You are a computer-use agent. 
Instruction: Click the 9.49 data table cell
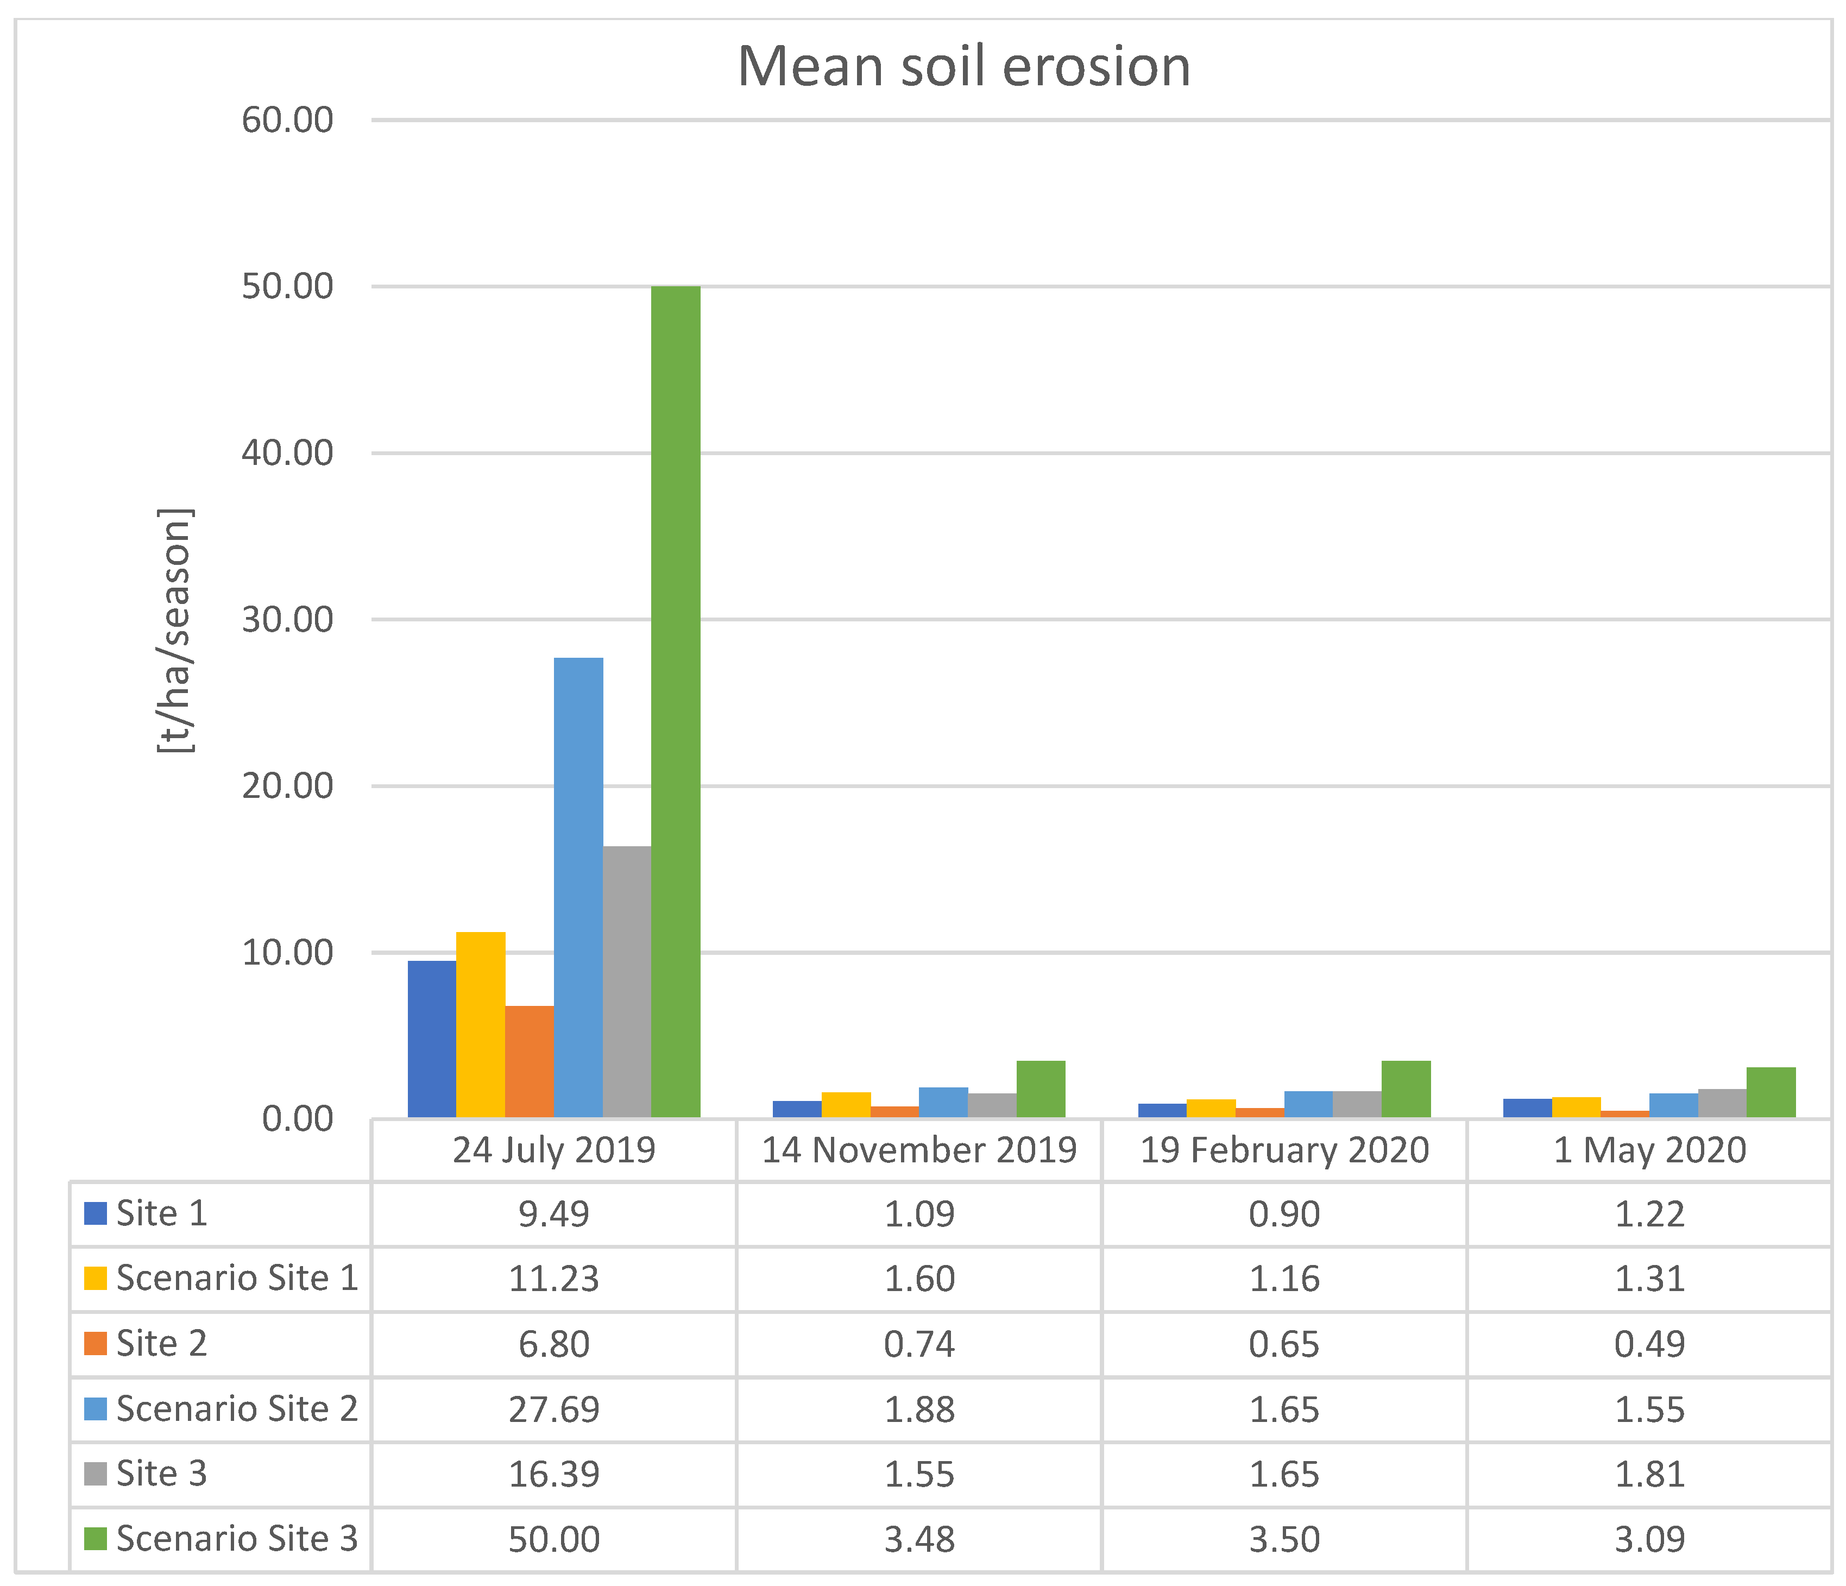[x=553, y=1213]
